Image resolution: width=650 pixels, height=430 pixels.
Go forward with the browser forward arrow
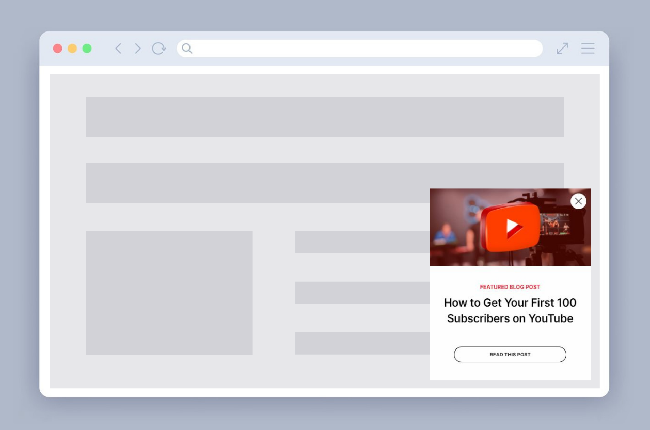tap(138, 49)
